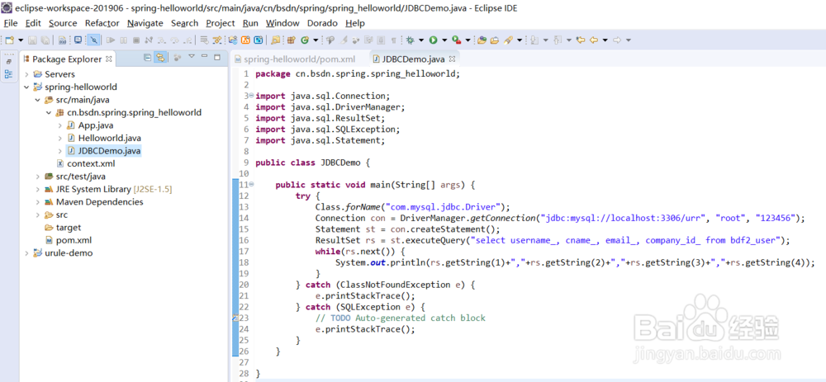This screenshot has width=826, height=382.
Task: Expand the App.java node
Action: pos(60,125)
